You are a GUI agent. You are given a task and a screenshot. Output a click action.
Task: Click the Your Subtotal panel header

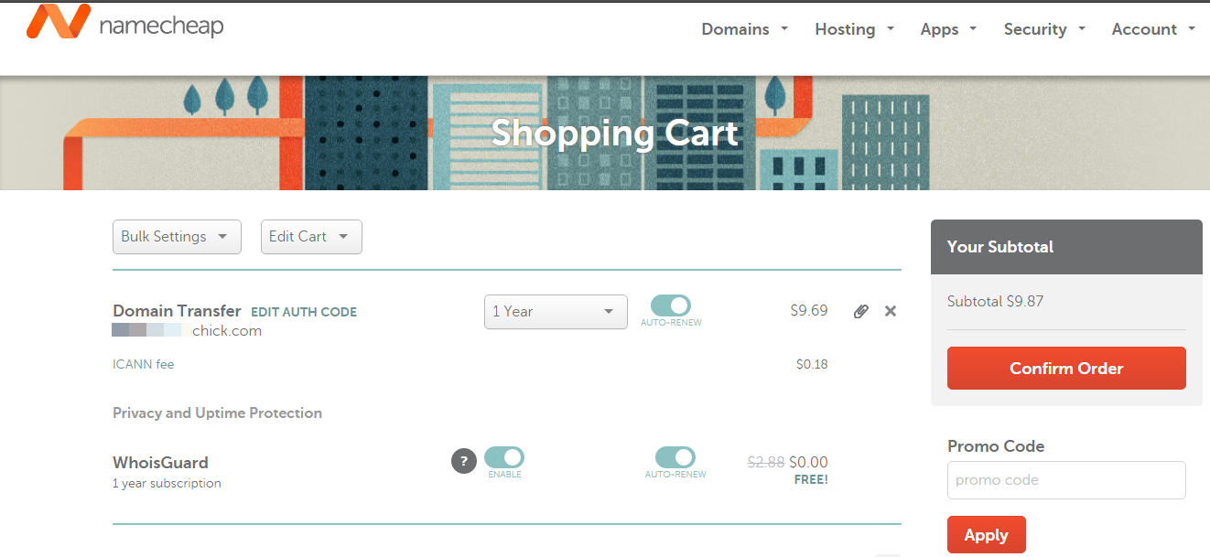point(1066,247)
